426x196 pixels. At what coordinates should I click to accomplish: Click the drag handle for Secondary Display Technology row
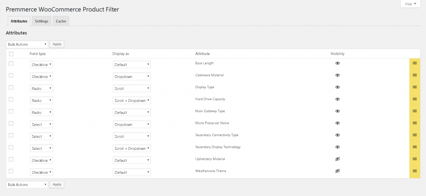415,147
